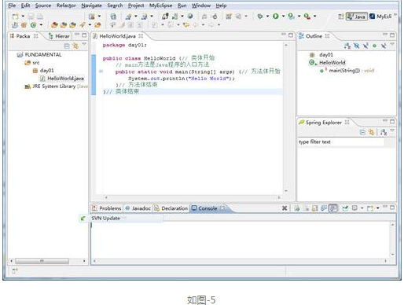Switch to the MyEclipse perspective button

pyautogui.click(x=380, y=17)
